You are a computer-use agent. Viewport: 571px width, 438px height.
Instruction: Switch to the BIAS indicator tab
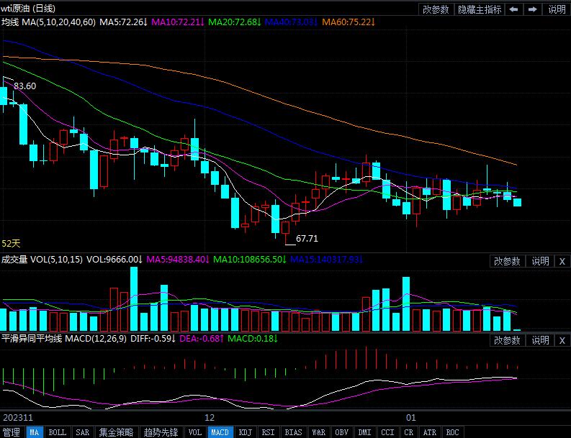point(293,432)
